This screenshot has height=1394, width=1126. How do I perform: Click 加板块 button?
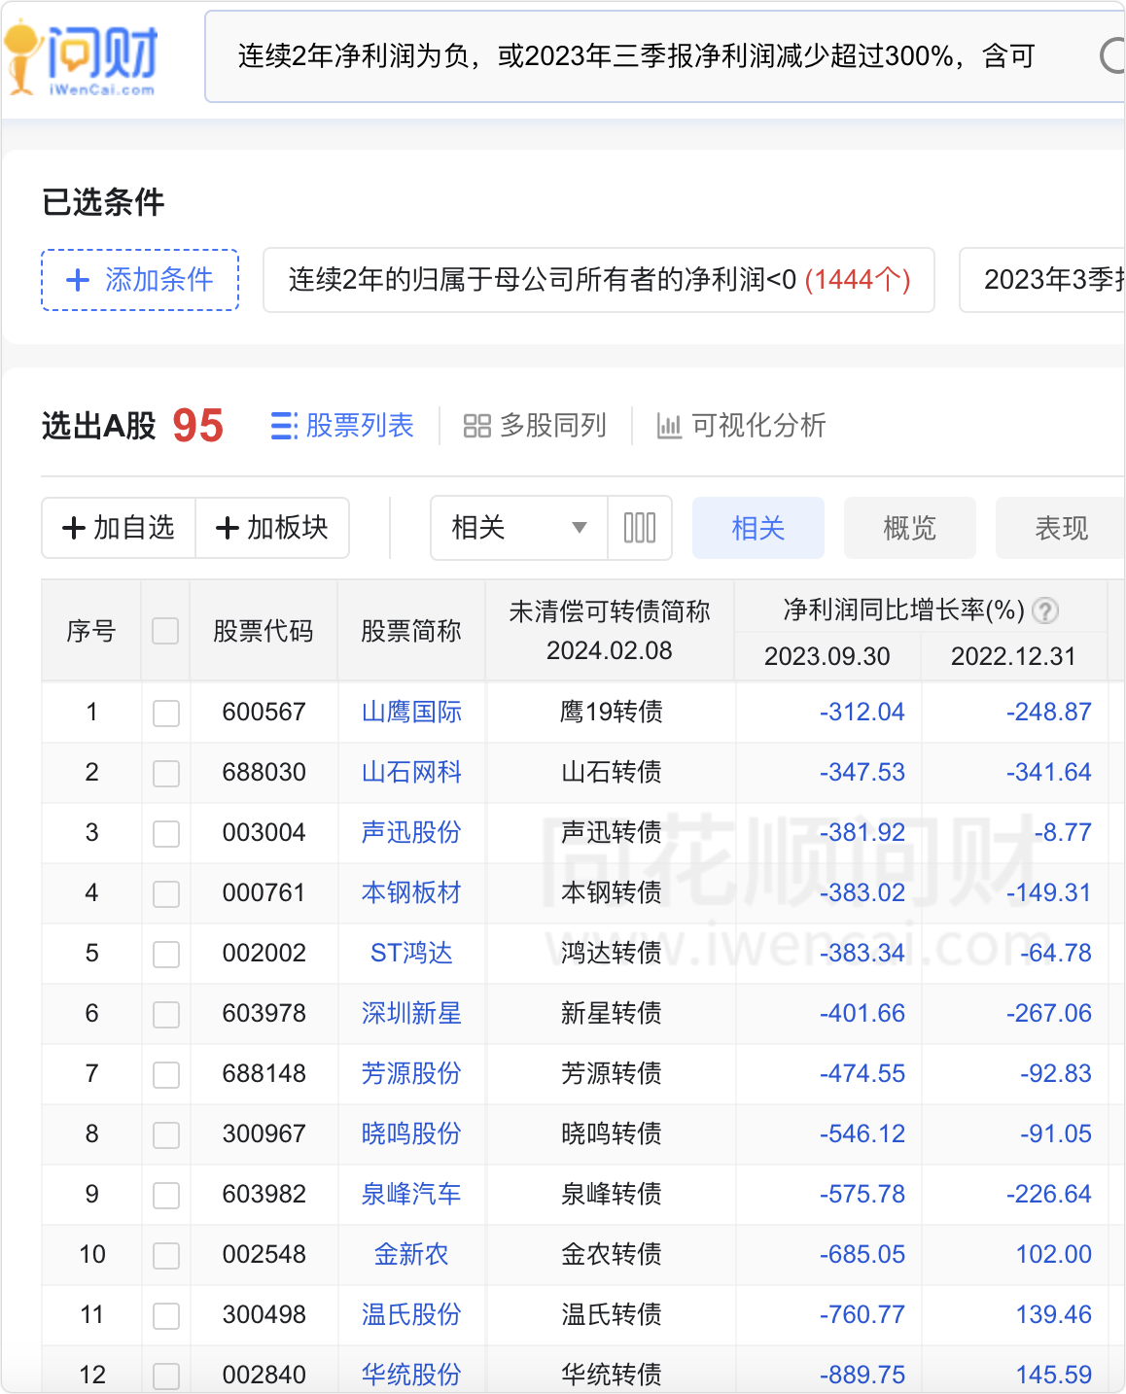pyautogui.click(x=272, y=528)
